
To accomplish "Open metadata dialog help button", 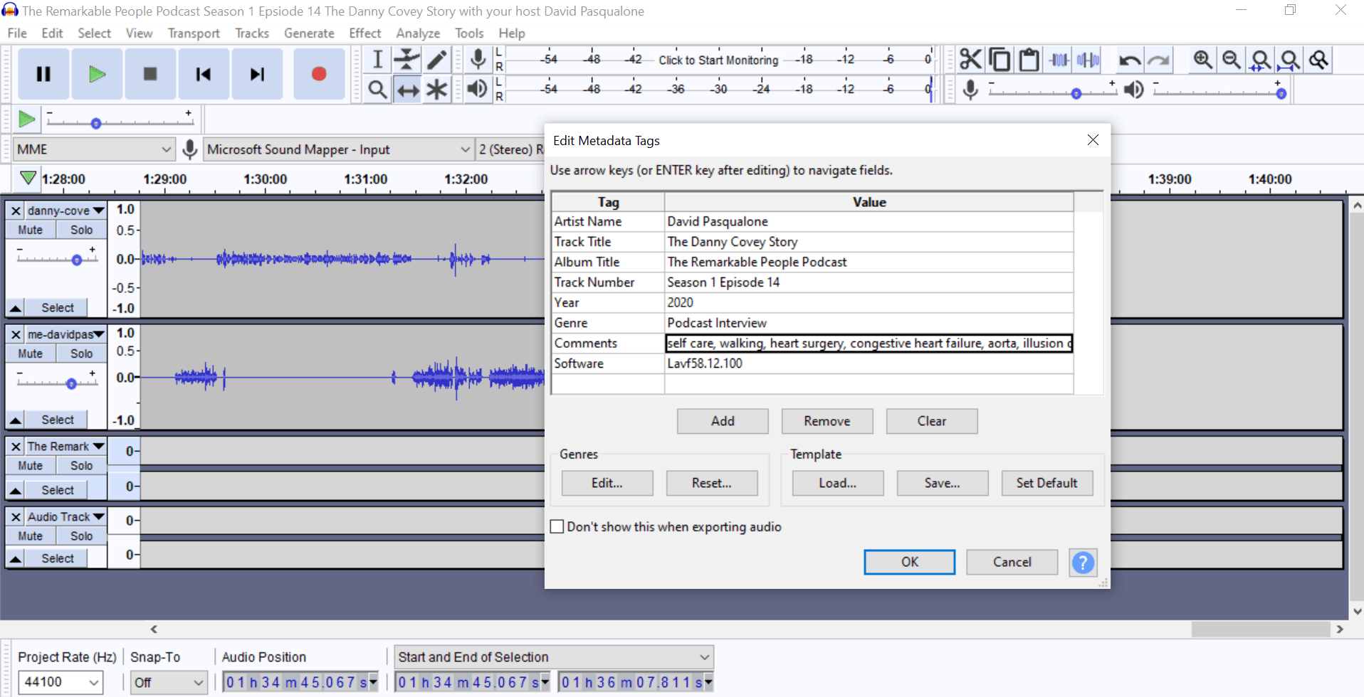I will (x=1082, y=562).
